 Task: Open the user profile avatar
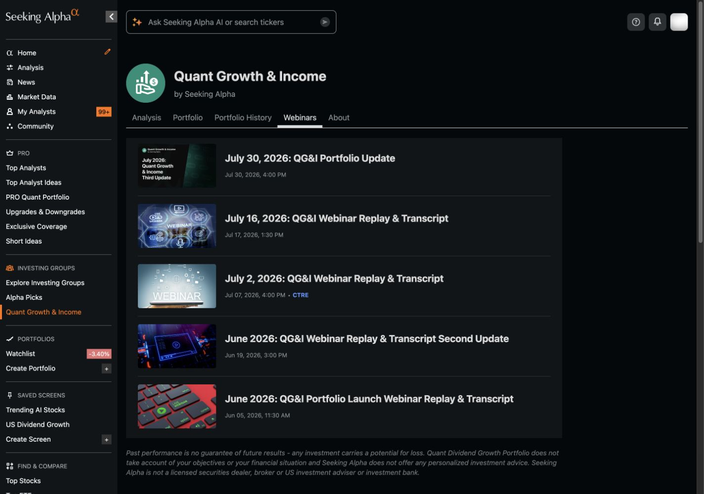679,22
